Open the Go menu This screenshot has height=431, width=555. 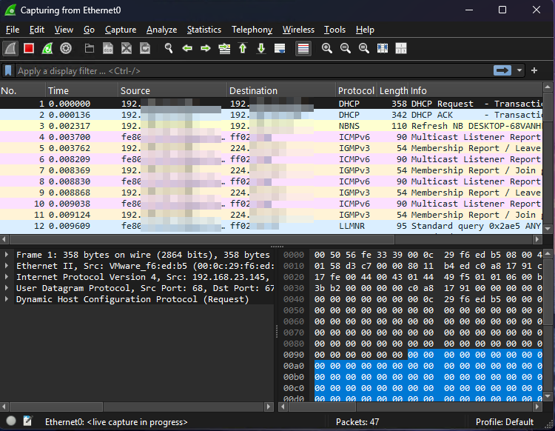89,30
